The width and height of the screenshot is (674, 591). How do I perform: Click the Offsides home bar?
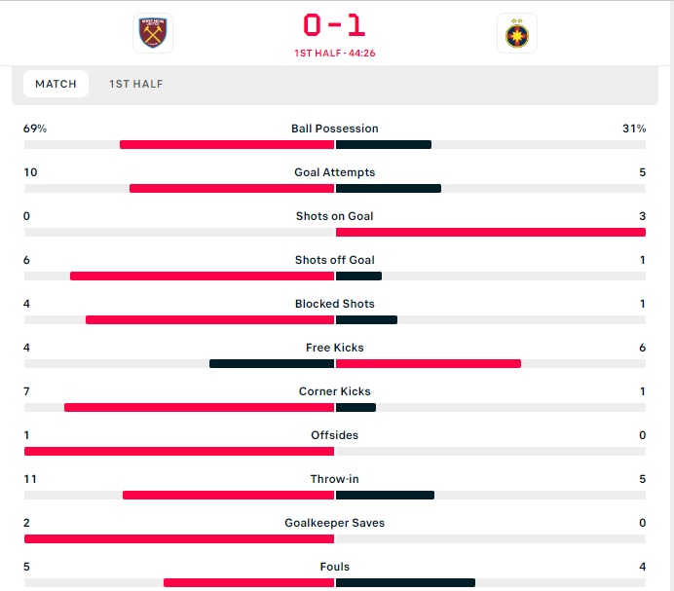[179, 452]
